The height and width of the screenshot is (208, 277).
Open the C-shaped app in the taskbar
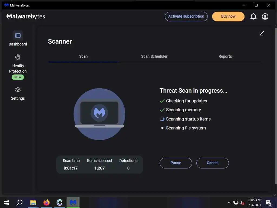click(x=60, y=203)
